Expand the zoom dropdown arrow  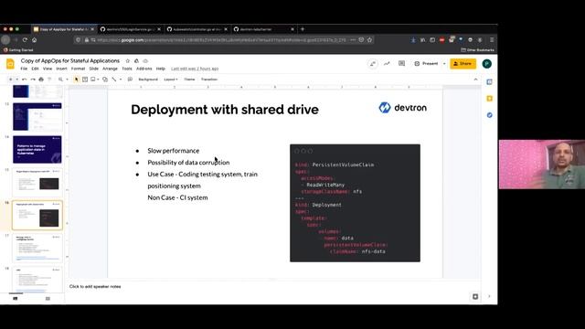pyautogui.click(x=67, y=80)
